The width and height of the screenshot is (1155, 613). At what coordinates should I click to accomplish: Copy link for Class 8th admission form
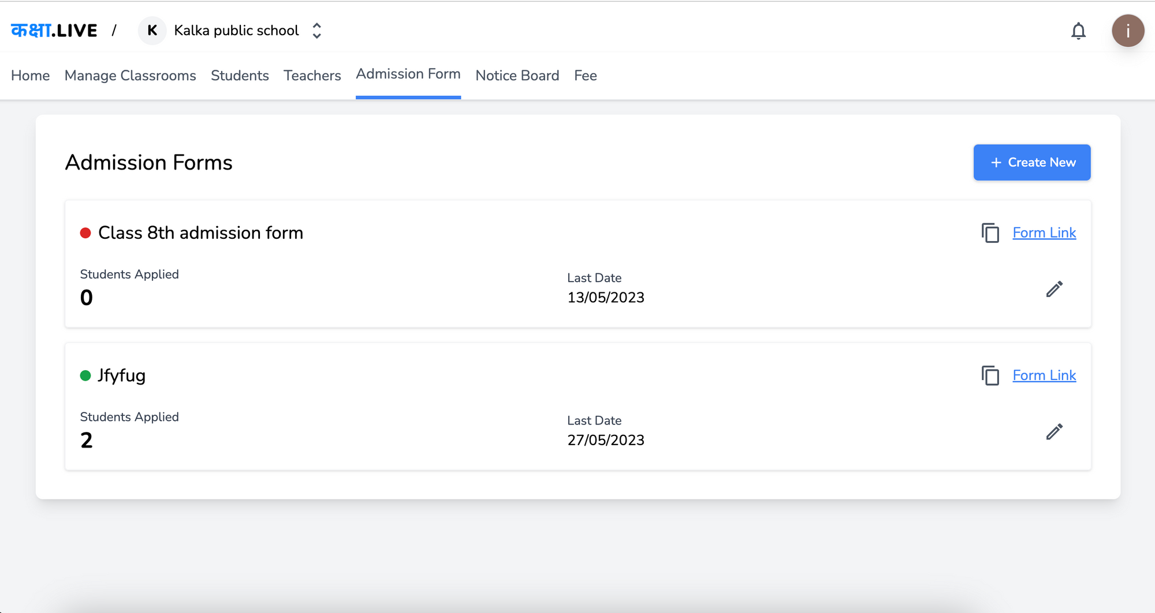click(x=990, y=233)
